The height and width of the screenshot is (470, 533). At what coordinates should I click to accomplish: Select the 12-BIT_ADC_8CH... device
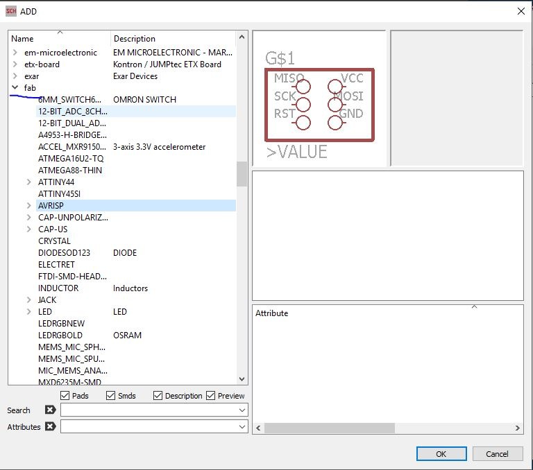click(x=73, y=112)
